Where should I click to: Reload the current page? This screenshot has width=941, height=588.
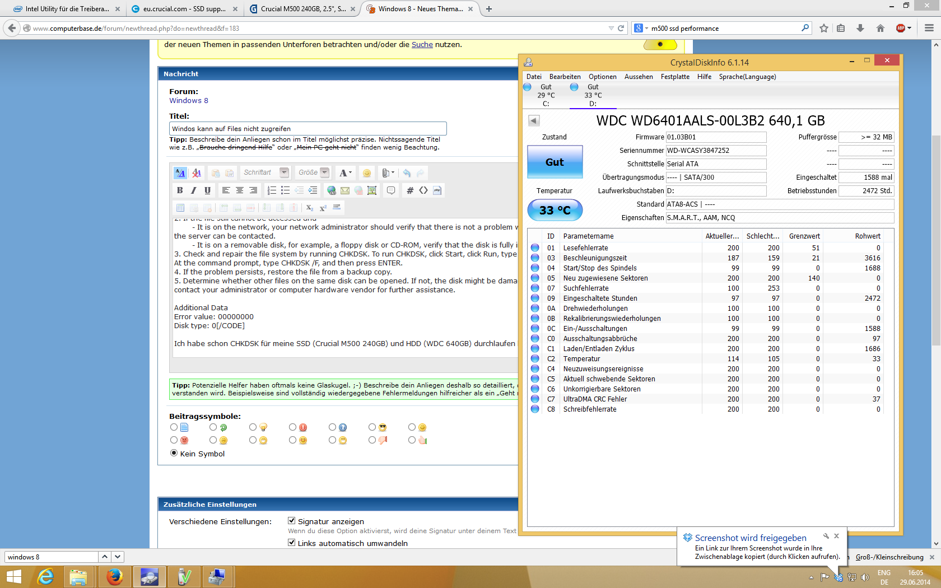[621, 28]
